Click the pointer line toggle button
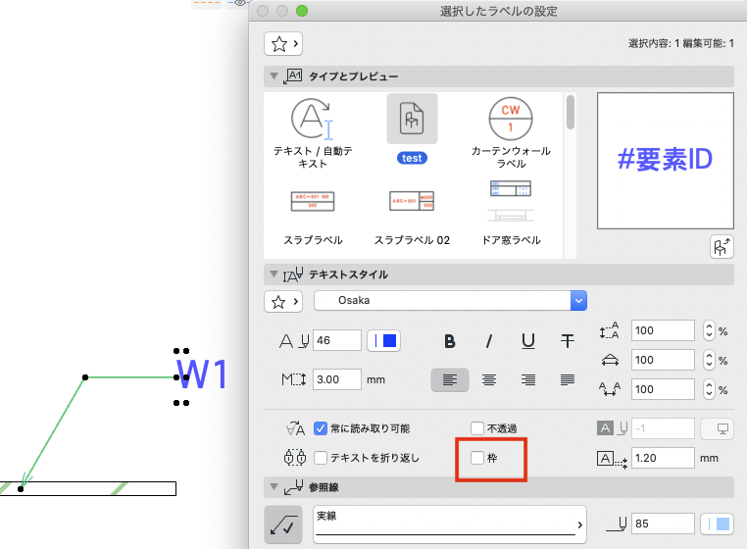Image resolution: width=747 pixels, height=549 pixels. point(283,524)
